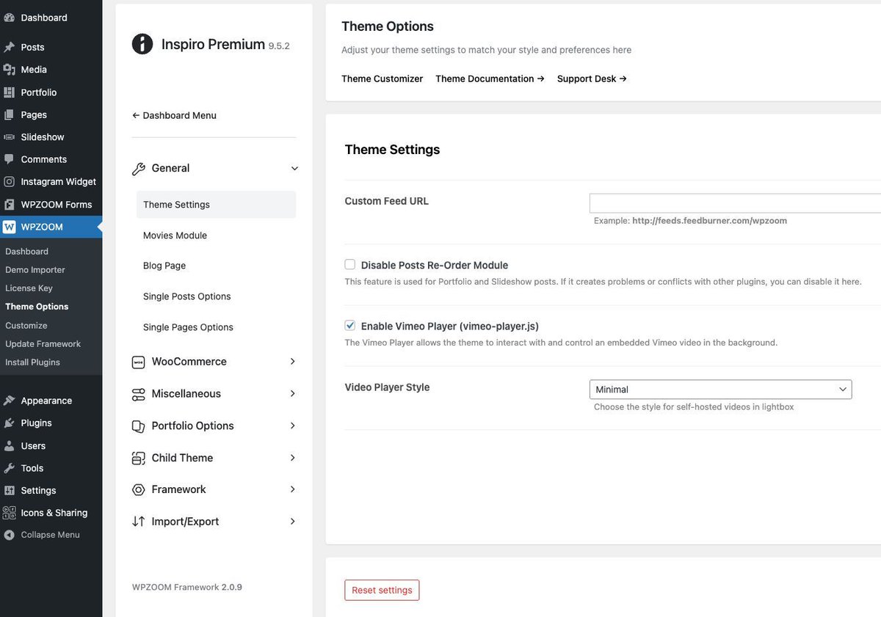This screenshot has height=617, width=881.
Task: Open the Theme Customizer link
Action: (383, 79)
